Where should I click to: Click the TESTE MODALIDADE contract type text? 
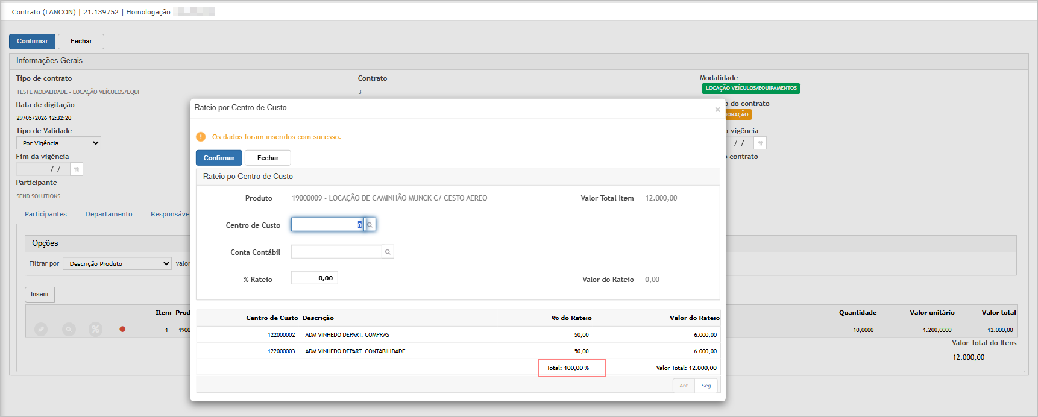pyautogui.click(x=78, y=92)
